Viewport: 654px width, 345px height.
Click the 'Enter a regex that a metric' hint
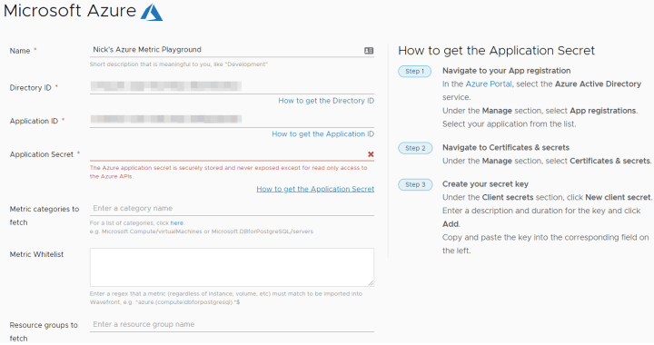click(x=226, y=298)
